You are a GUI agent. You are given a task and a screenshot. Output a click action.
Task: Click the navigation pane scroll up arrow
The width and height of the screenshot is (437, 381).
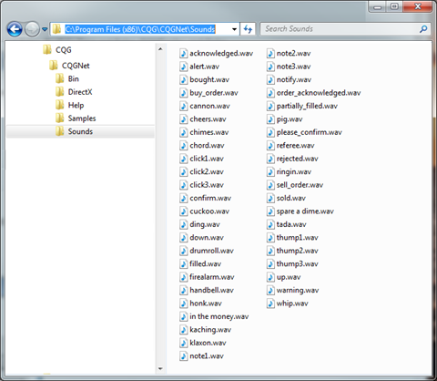[160, 49]
